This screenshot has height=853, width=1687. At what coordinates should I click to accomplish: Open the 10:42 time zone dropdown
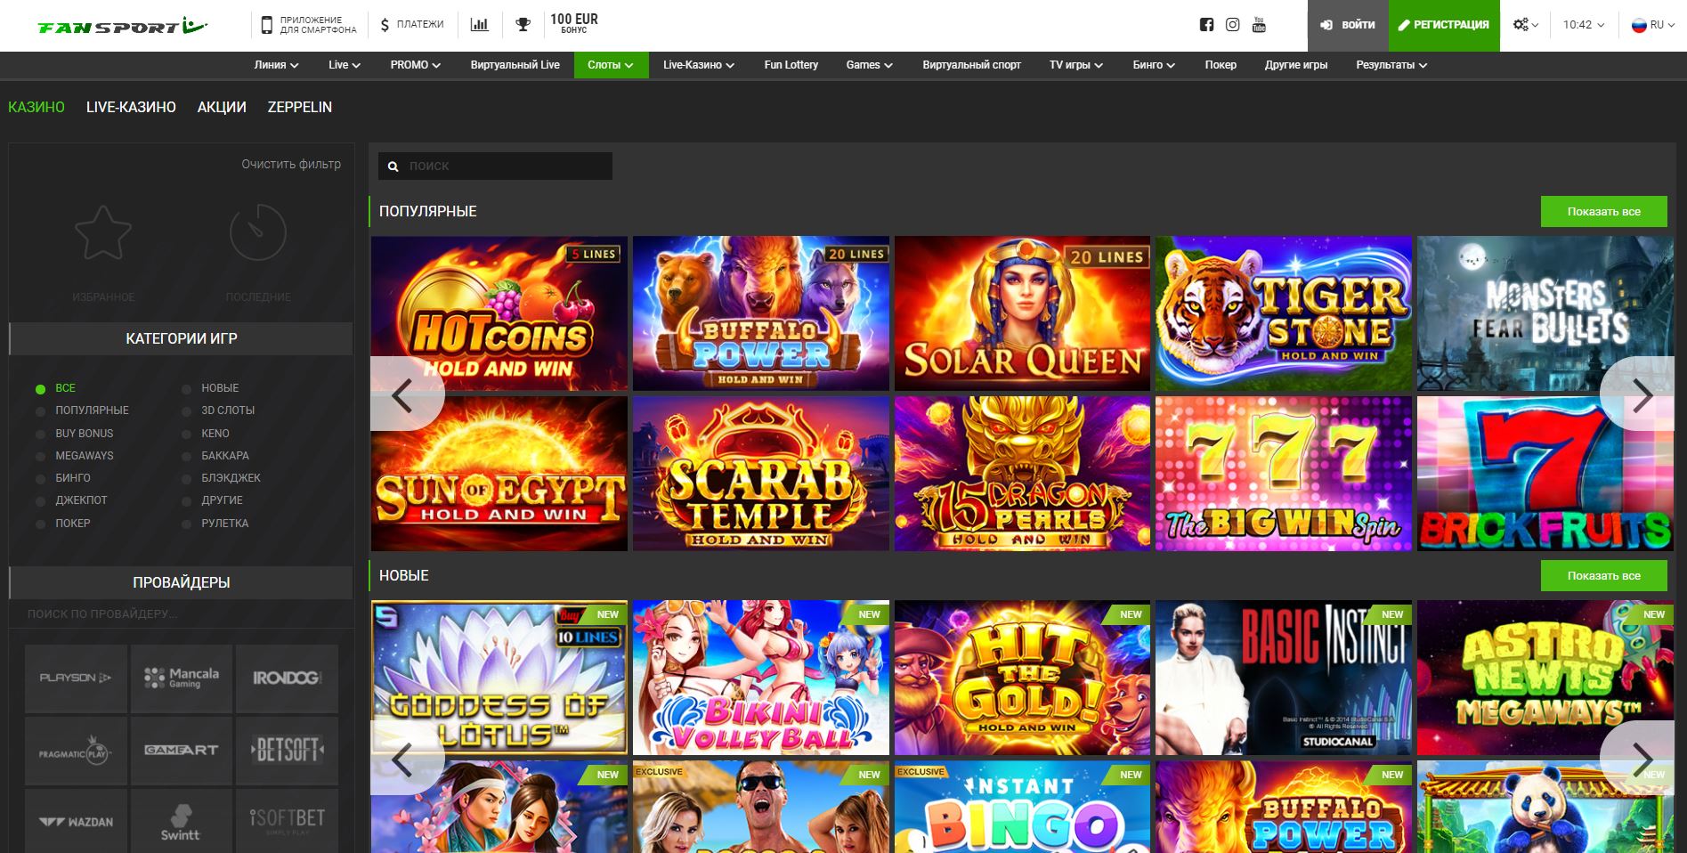click(1584, 25)
